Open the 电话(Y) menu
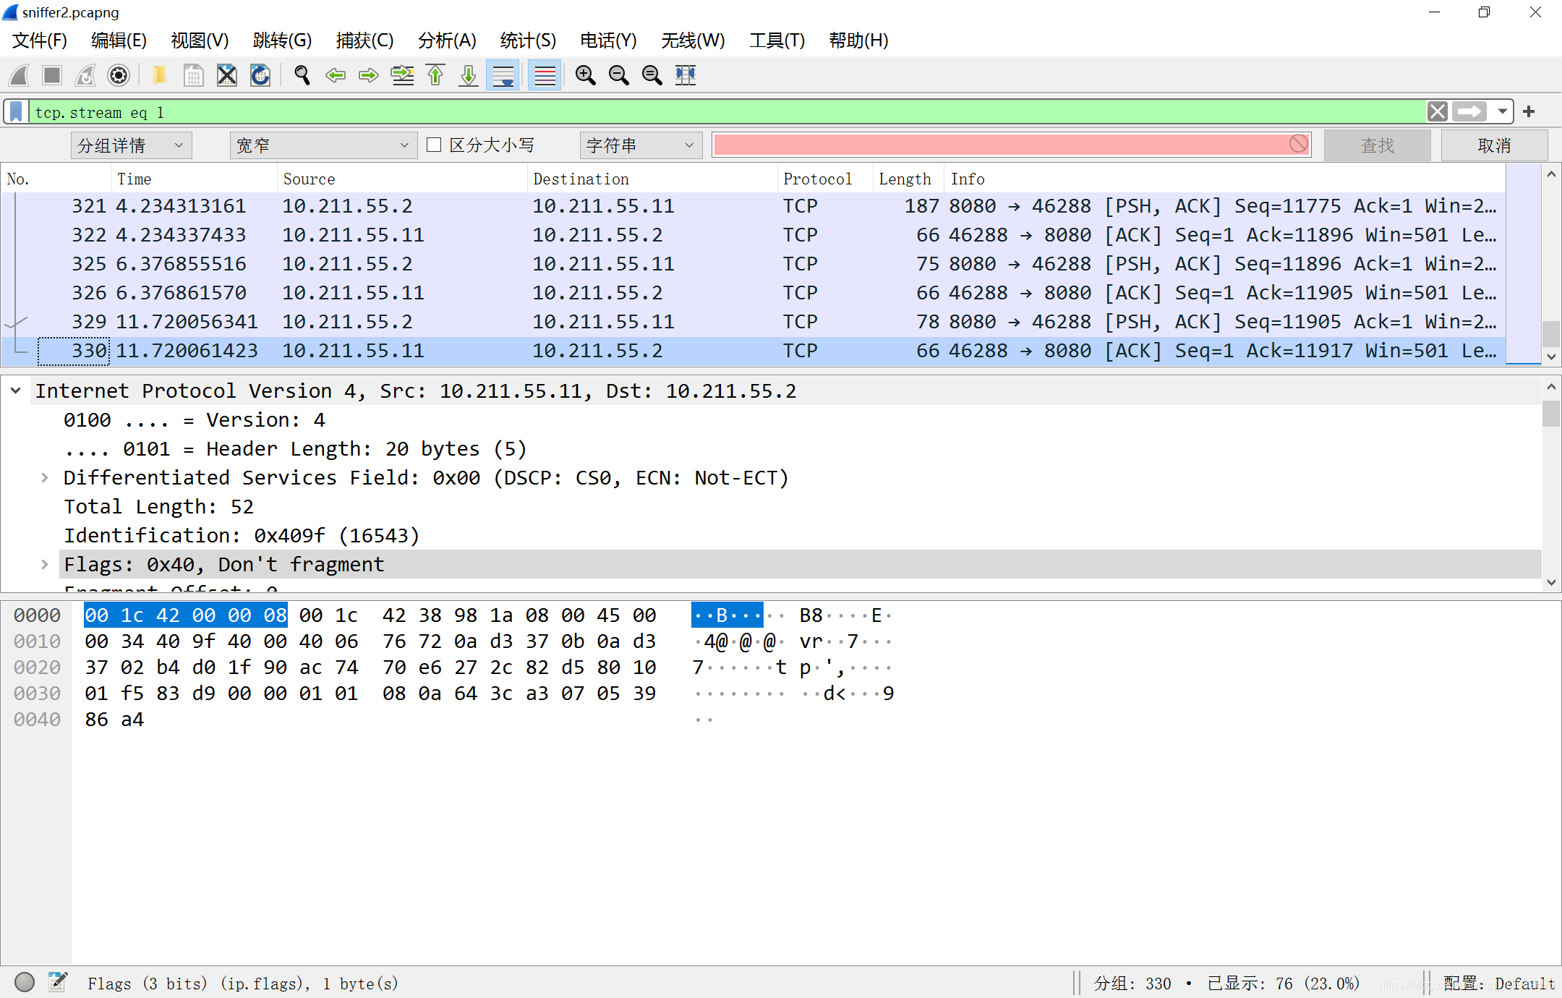1562x998 pixels. pyautogui.click(x=608, y=40)
